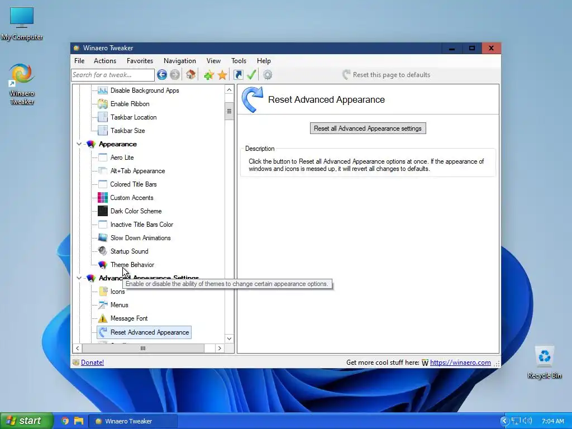Collapse the Advanced Appearance Settings section
This screenshot has width=572, height=429.
79,278
